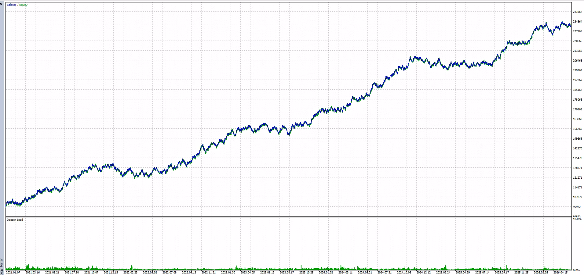Select the 241964 value on the balance axis
Screen dimensions: 584x275
click(577, 12)
